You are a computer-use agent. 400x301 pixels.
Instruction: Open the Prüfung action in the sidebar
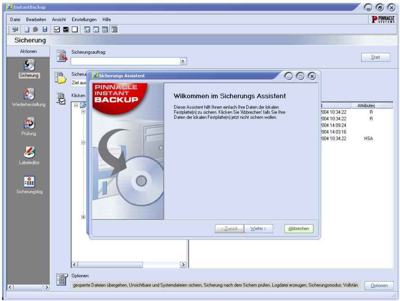29,126
